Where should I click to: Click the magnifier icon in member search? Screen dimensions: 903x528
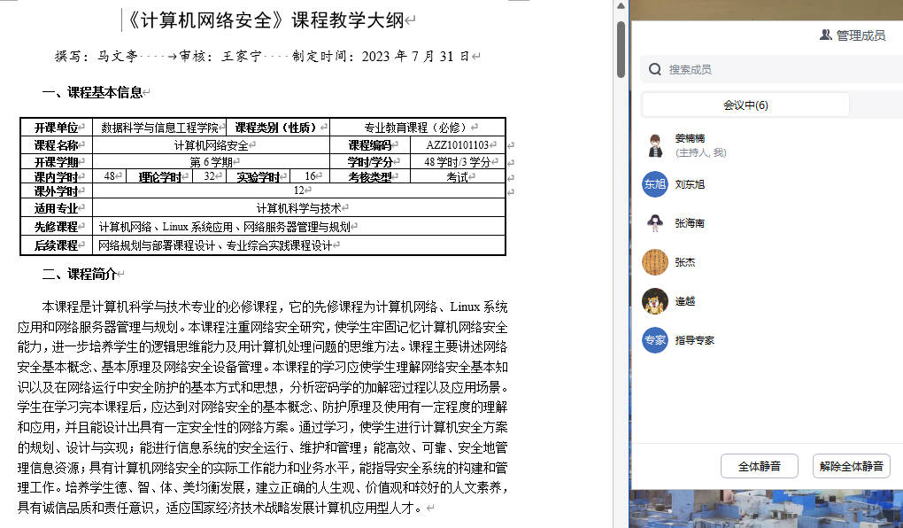click(655, 69)
